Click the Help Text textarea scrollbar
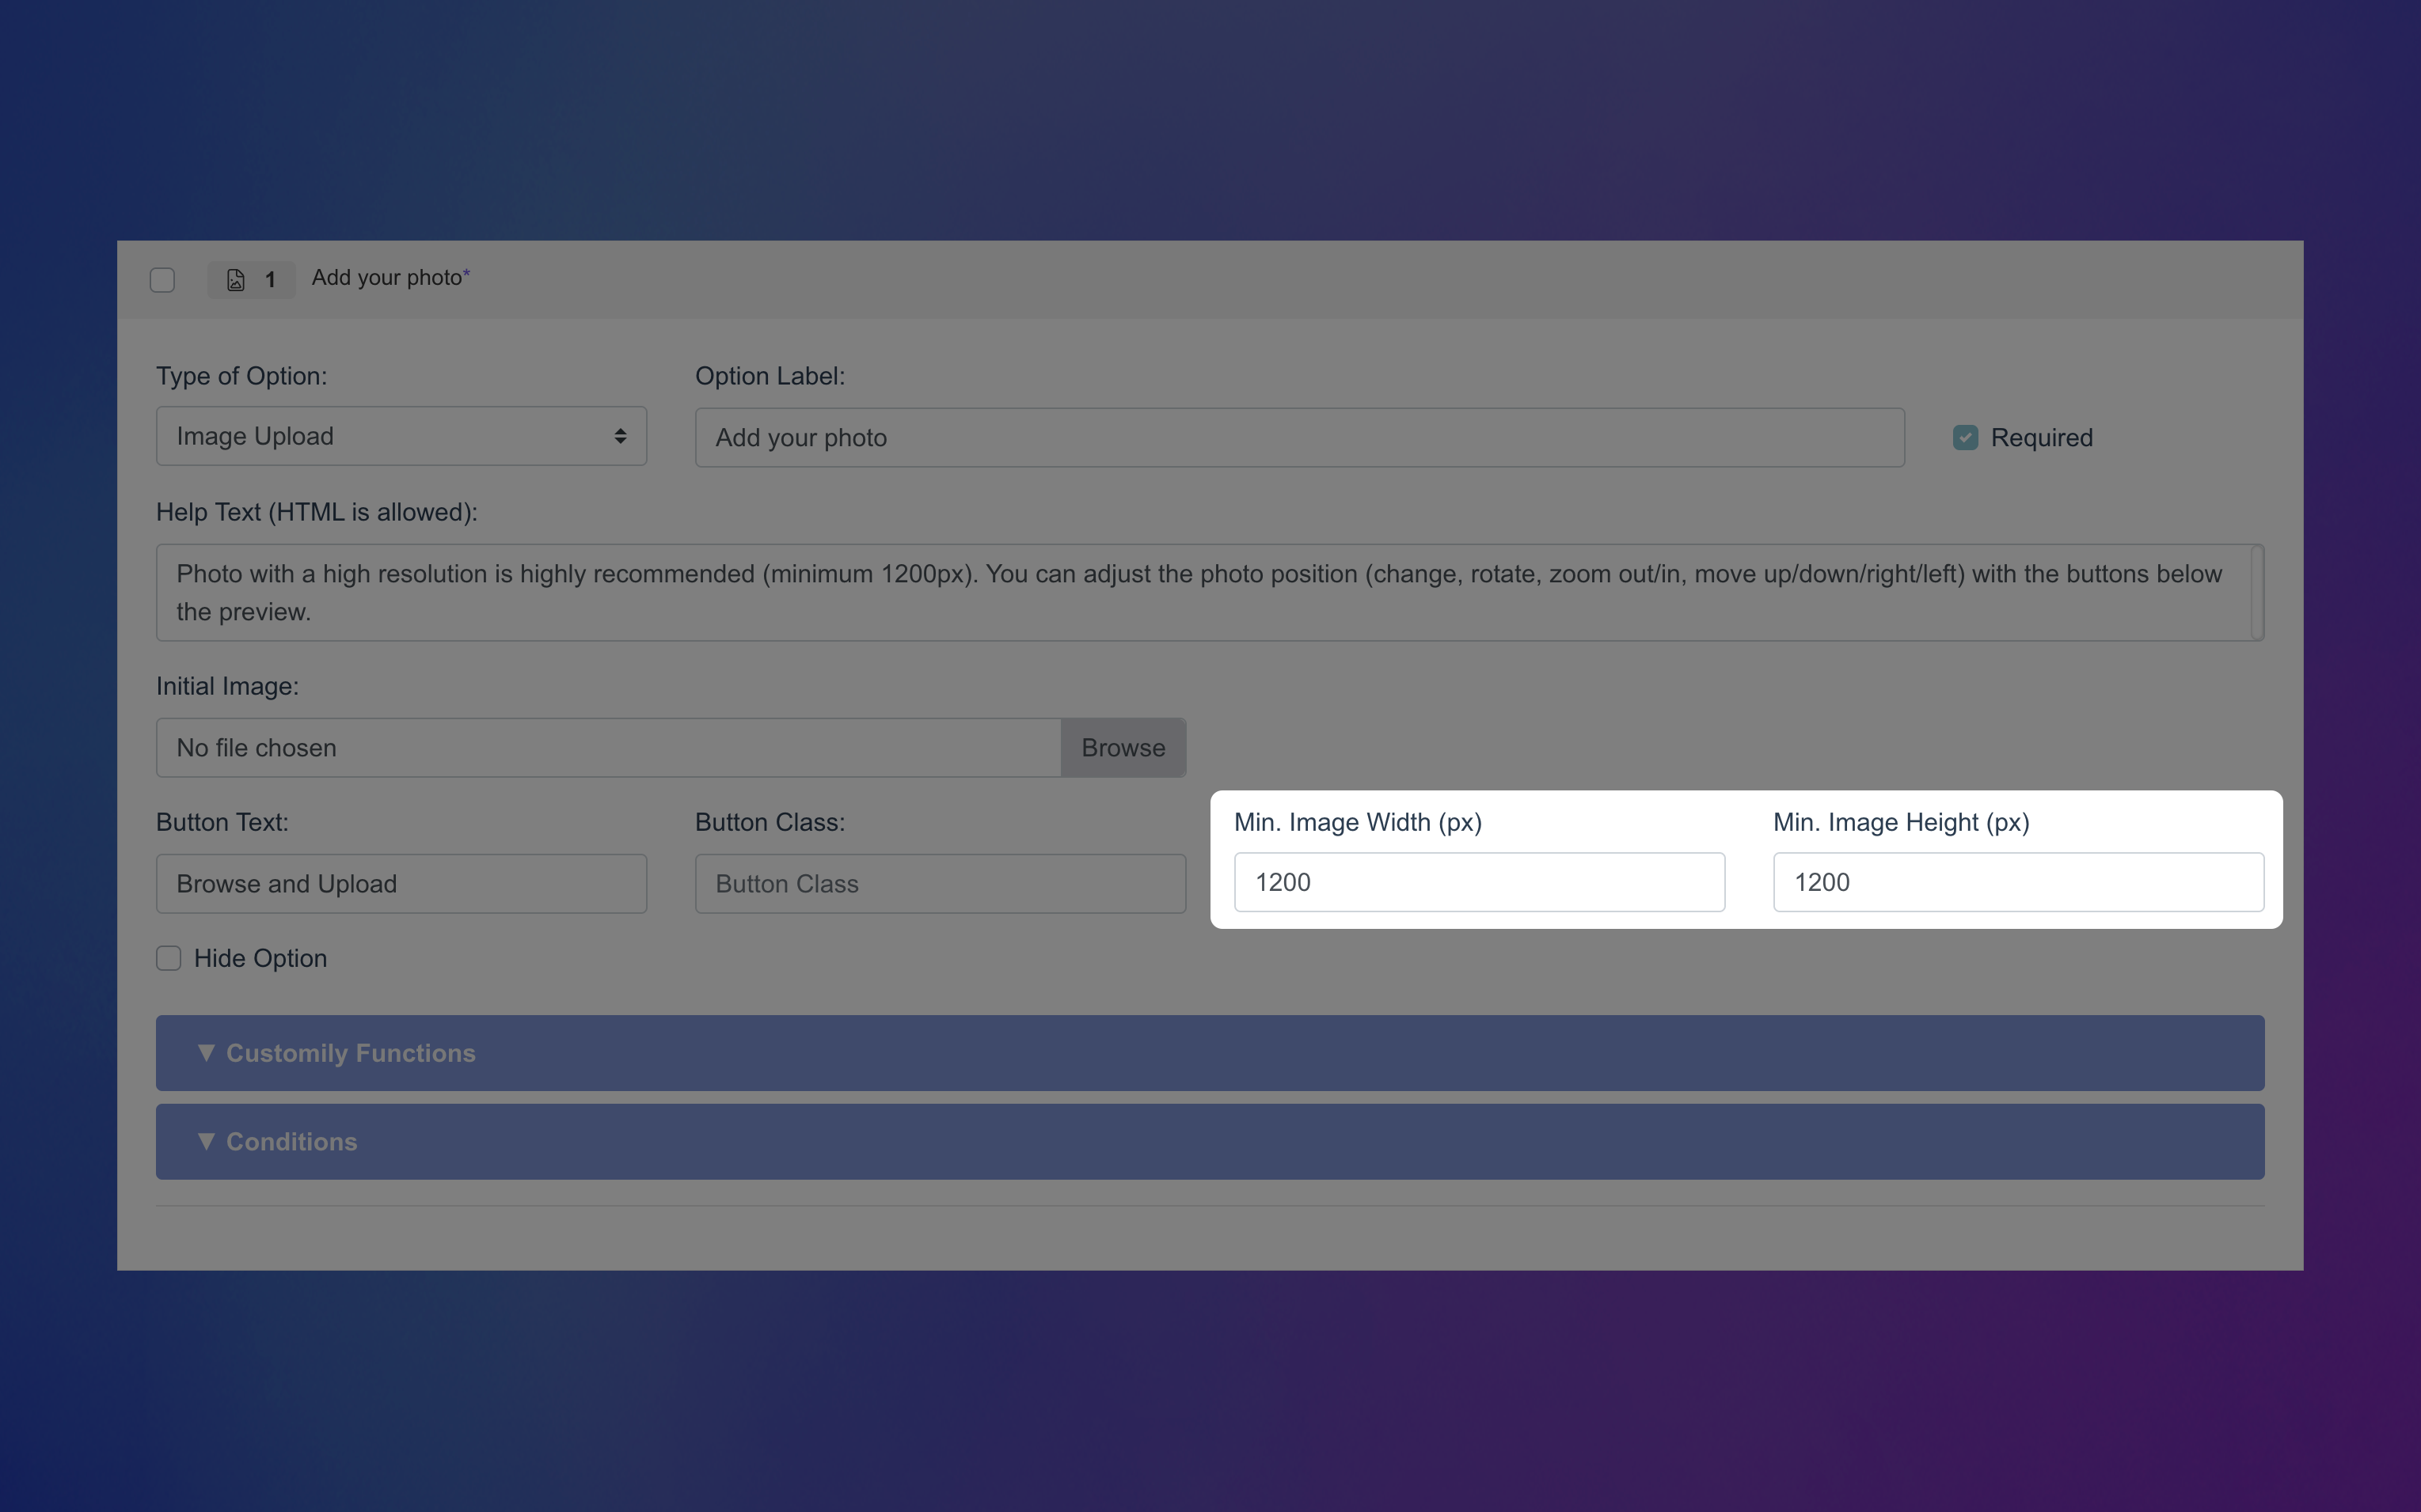 [x=2256, y=592]
